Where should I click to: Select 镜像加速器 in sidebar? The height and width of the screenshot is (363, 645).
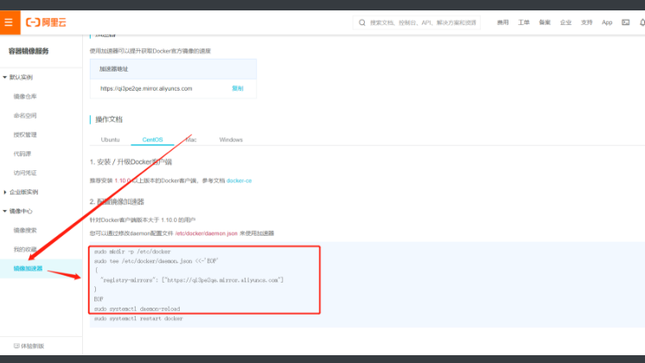(28, 269)
